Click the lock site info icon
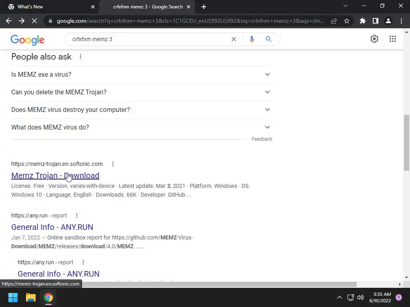This screenshot has height=307, width=410. (50, 21)
